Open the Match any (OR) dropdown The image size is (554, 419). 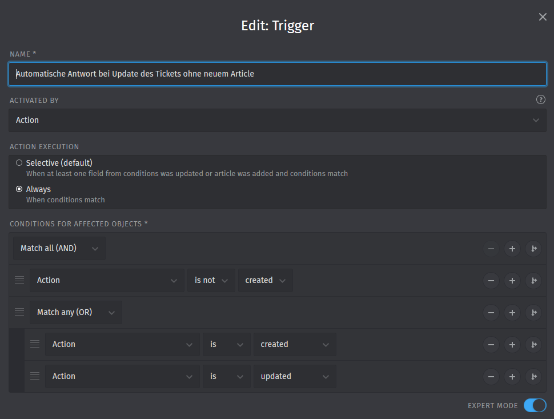[76, 312]
